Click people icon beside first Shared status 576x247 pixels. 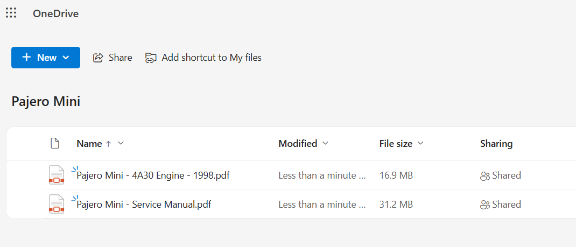tap(485, 176)
